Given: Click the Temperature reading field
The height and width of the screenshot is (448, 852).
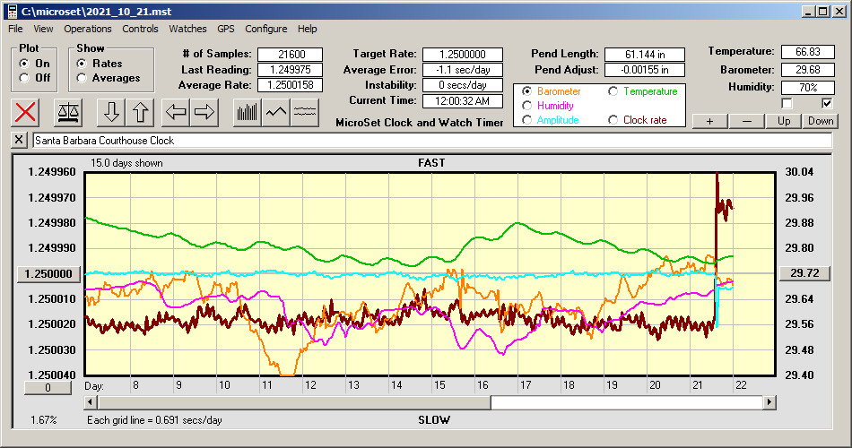Looking at the screenshot, I should tap(807, 52).
